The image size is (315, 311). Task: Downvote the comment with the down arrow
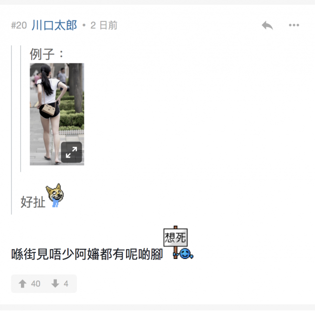click(55, 284)
